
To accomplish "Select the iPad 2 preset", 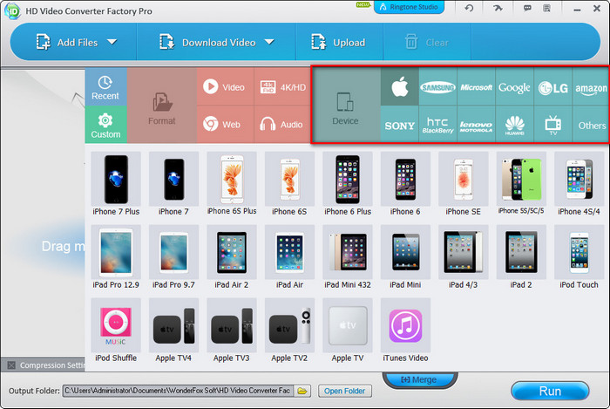I will 521,257.
